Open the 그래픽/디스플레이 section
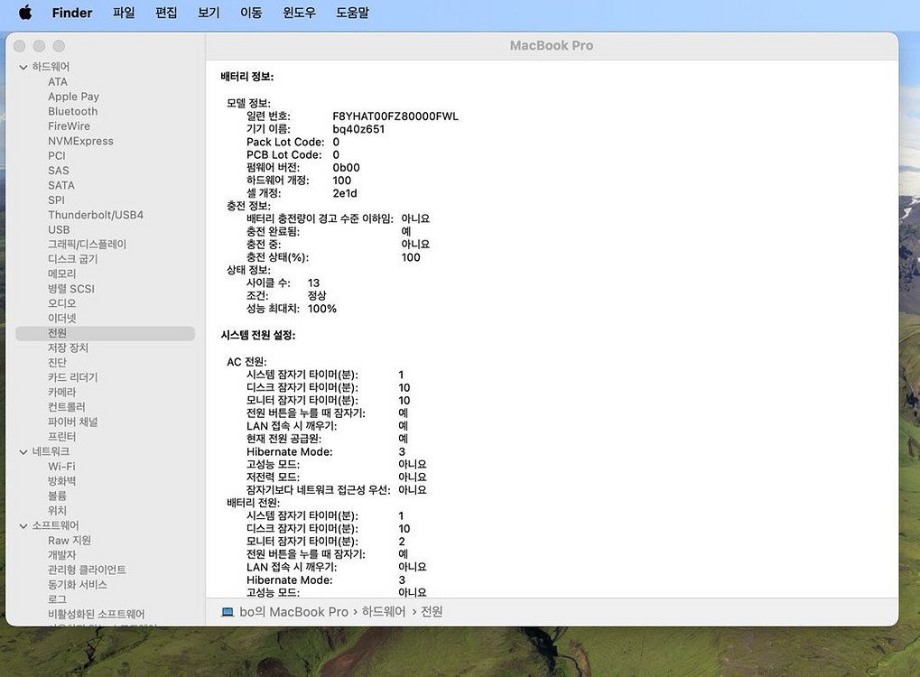The height and width of the screenshot is (677, 920). (x=87, y=244)
